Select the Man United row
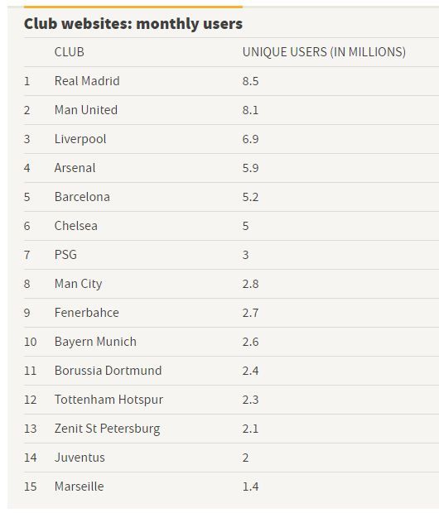Image resolution: width=439 pixels, height=513 pixels. click(x=231, y=110)
